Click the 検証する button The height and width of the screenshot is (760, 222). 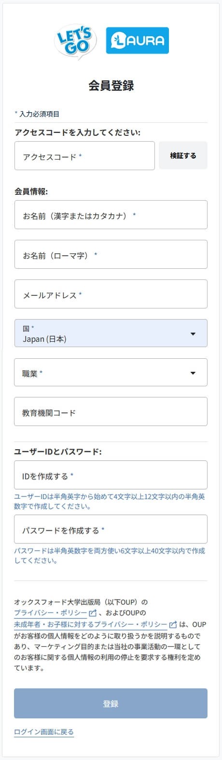tap(183, 156)
